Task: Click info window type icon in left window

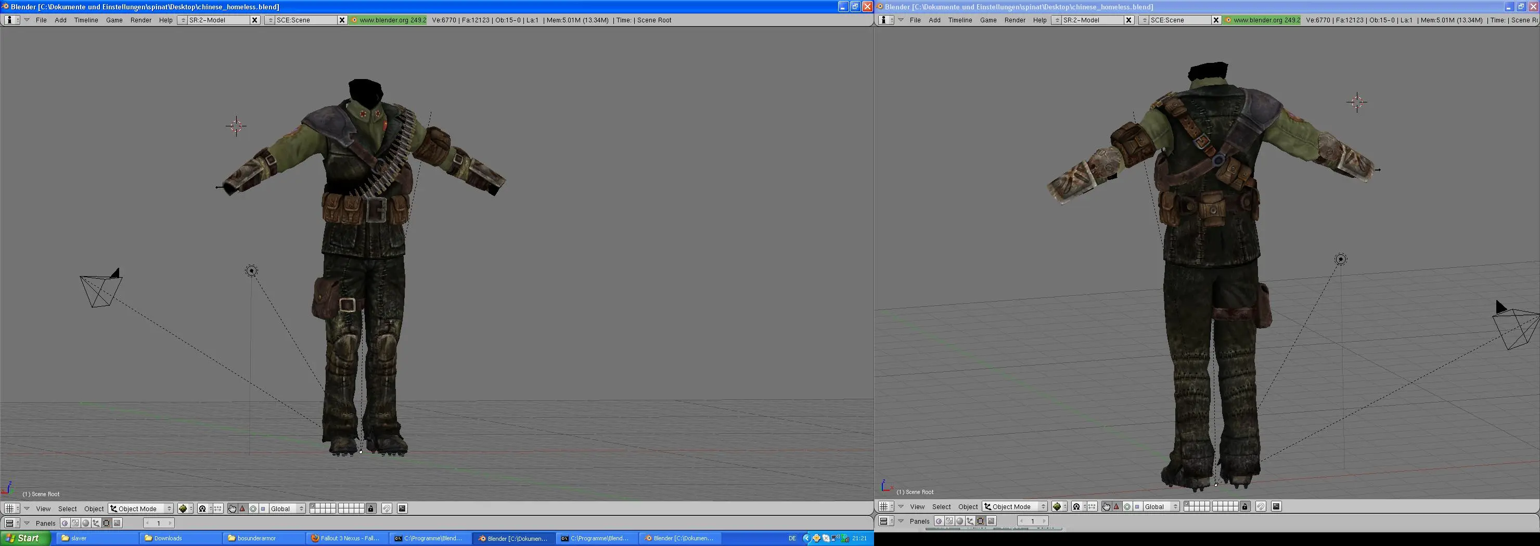Action: pos(11,20)
